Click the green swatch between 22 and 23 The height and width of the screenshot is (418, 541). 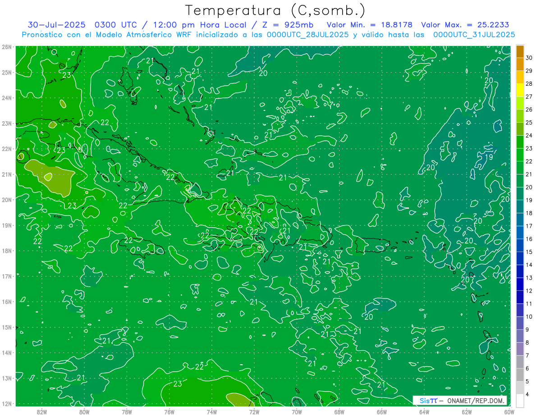[x=520, y=155]
